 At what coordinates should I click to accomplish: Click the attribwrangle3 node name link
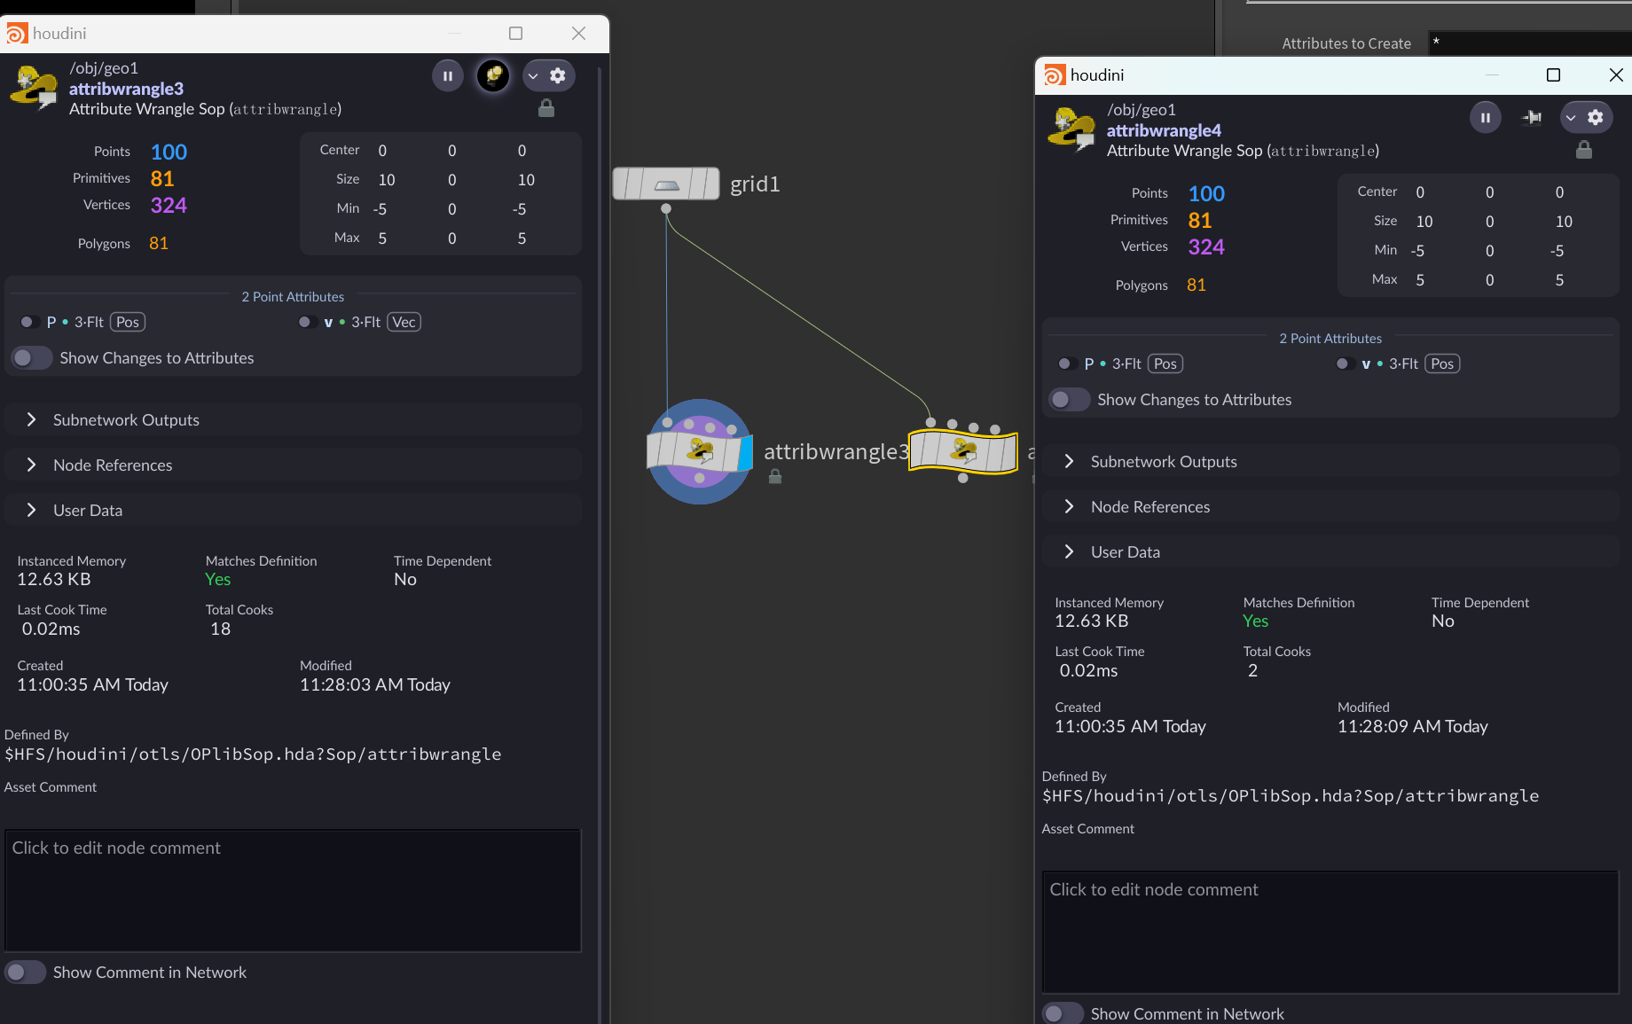126,89
